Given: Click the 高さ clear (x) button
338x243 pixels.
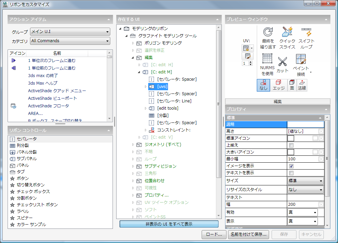Looking at the screenshot, I should coord(321,131).
